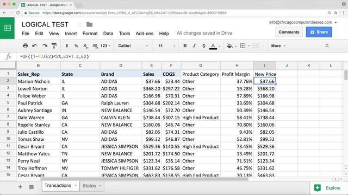Viewport: 348px width, 195px height.
Task: Open the text color picker
Action: click(213, 45)
